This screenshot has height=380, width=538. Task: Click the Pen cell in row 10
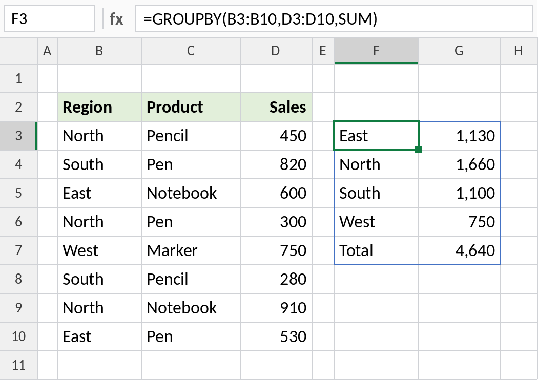[191, 336]
